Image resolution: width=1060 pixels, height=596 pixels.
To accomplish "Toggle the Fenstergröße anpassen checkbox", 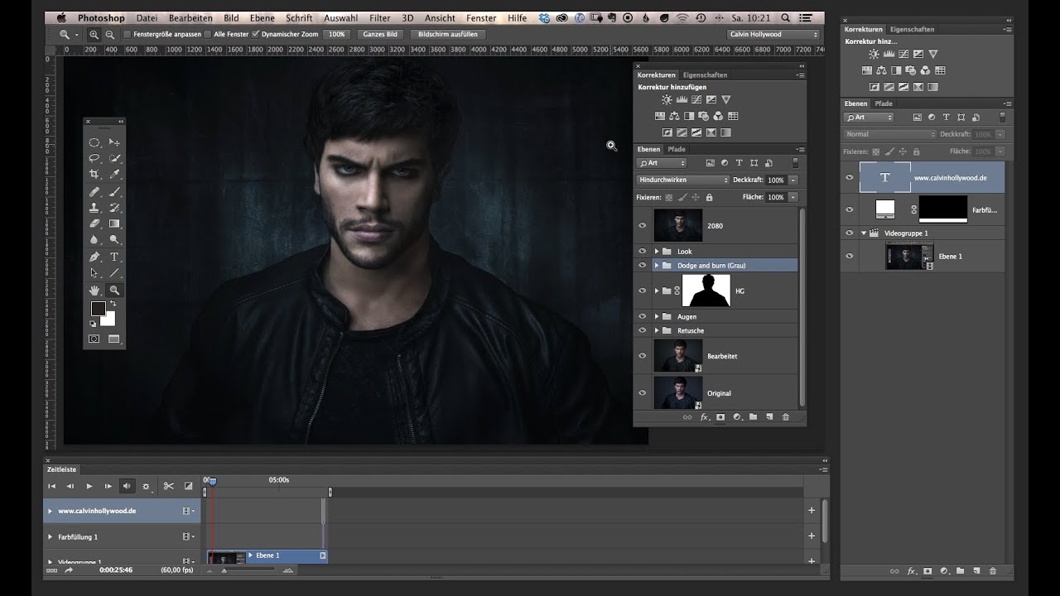I will (x=127, y=35).
